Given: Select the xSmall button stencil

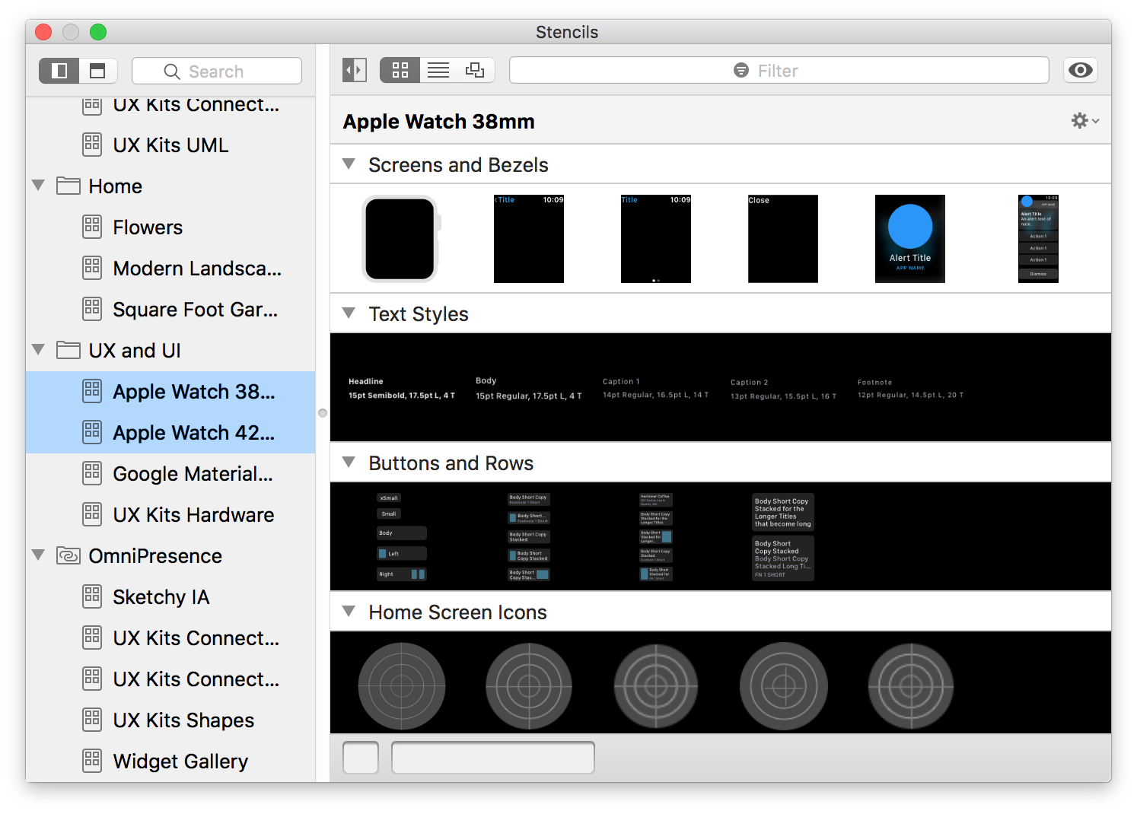Looking at the screenshot, I should point(389,498).
